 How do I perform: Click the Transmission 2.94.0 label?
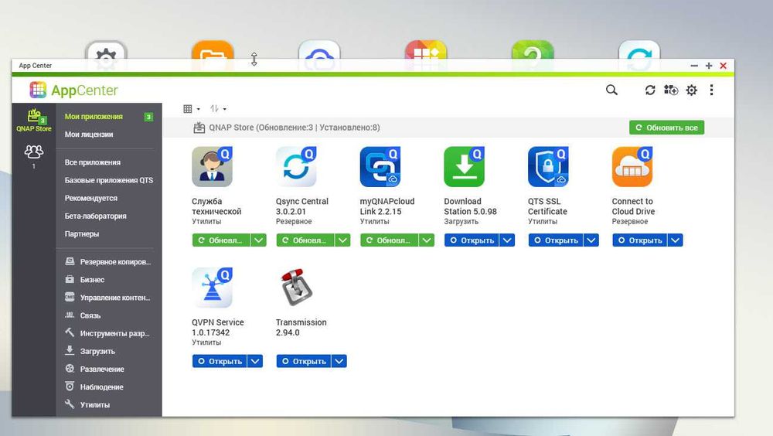301,327
